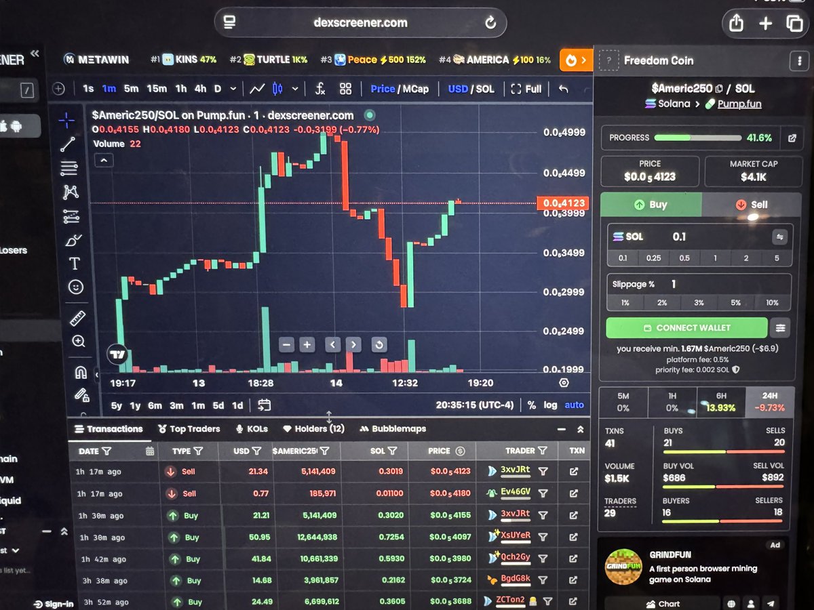The image size is (814, 610).
Task: Open the Bubblemaps tab
Action: (x=393, y=429)
